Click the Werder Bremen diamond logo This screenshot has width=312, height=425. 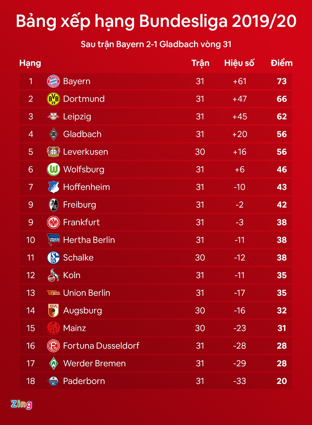point(53,363)
